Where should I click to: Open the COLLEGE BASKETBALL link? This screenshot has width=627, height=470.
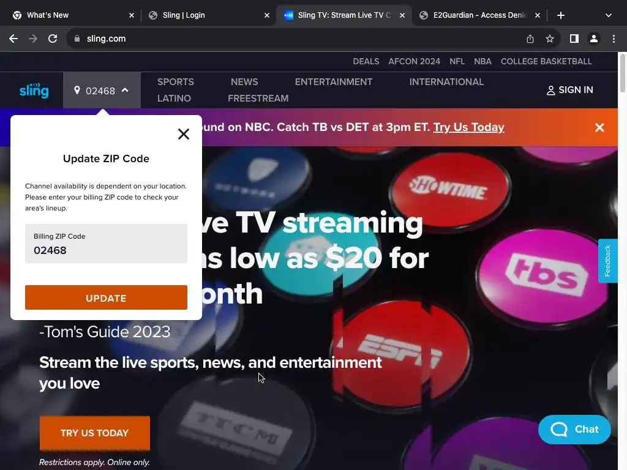tap(546, 62)
